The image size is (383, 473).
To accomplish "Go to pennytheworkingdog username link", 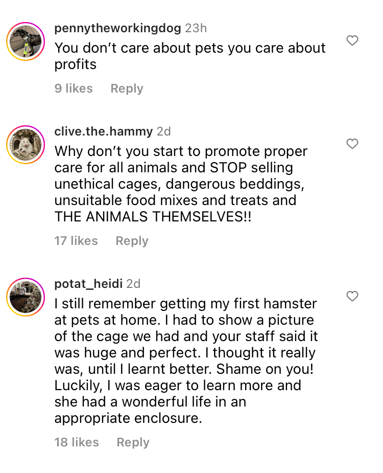I will click(x=117, y=28).
